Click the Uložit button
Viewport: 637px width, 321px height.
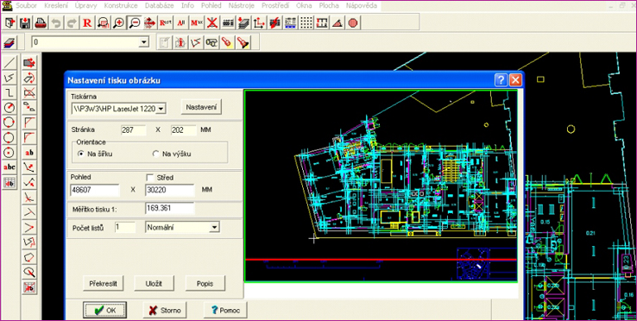(154, 284)
